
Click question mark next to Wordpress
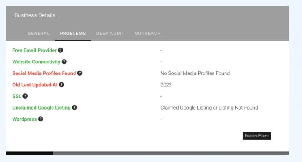click(41, 119)
